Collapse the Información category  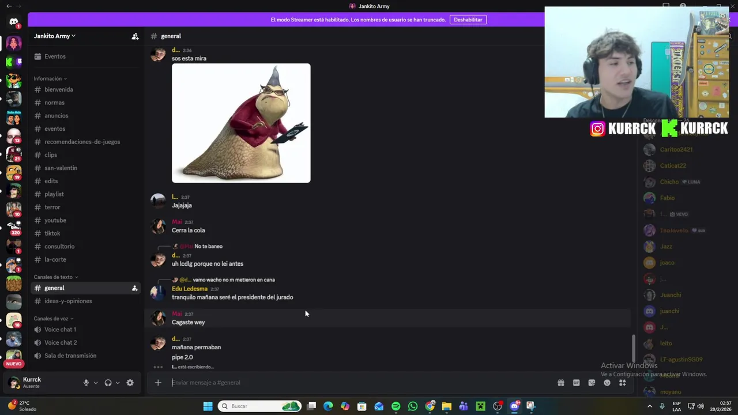tap(50, 78)
